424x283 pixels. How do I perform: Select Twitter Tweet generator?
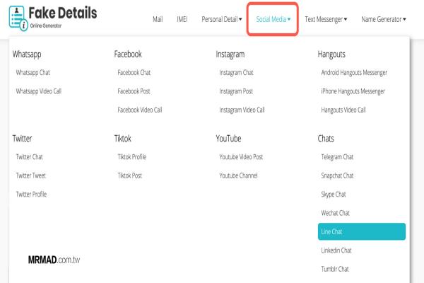pos(31,175)
